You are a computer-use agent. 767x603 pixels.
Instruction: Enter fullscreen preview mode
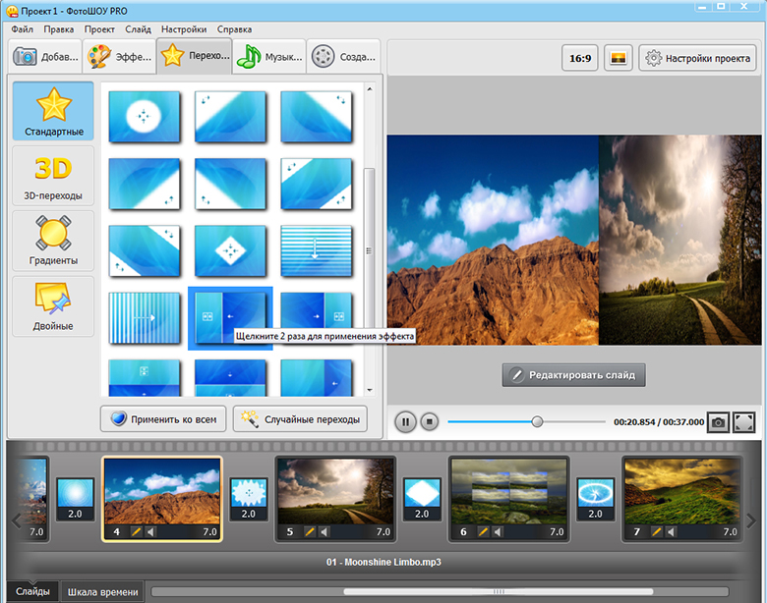pos(743,421)
